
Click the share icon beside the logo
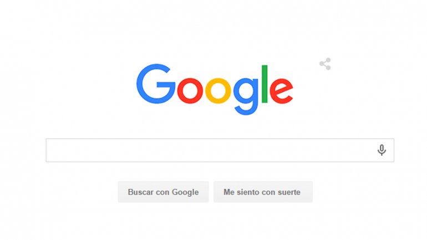(x=325, y=64)
